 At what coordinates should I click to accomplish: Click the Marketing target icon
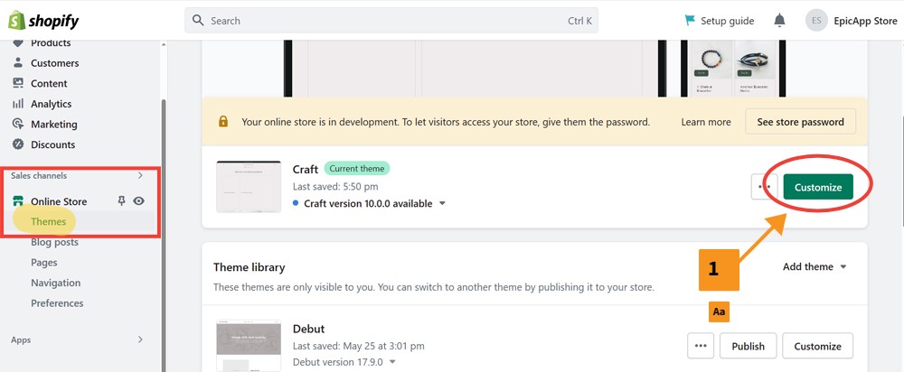[18, 124]
